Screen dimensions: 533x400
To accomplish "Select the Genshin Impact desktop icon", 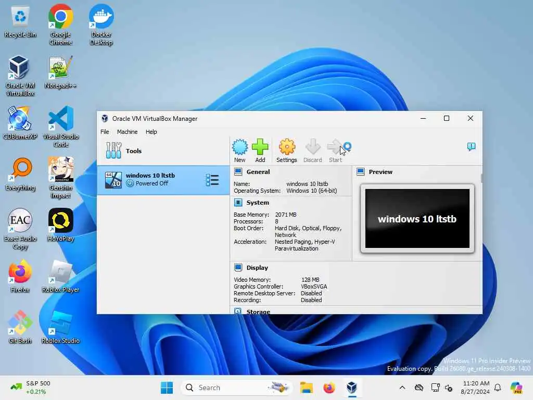I will point(61,178).
